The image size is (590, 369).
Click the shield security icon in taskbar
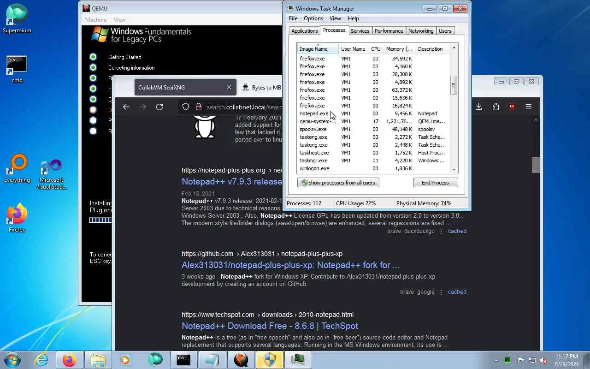pos(269,359)
